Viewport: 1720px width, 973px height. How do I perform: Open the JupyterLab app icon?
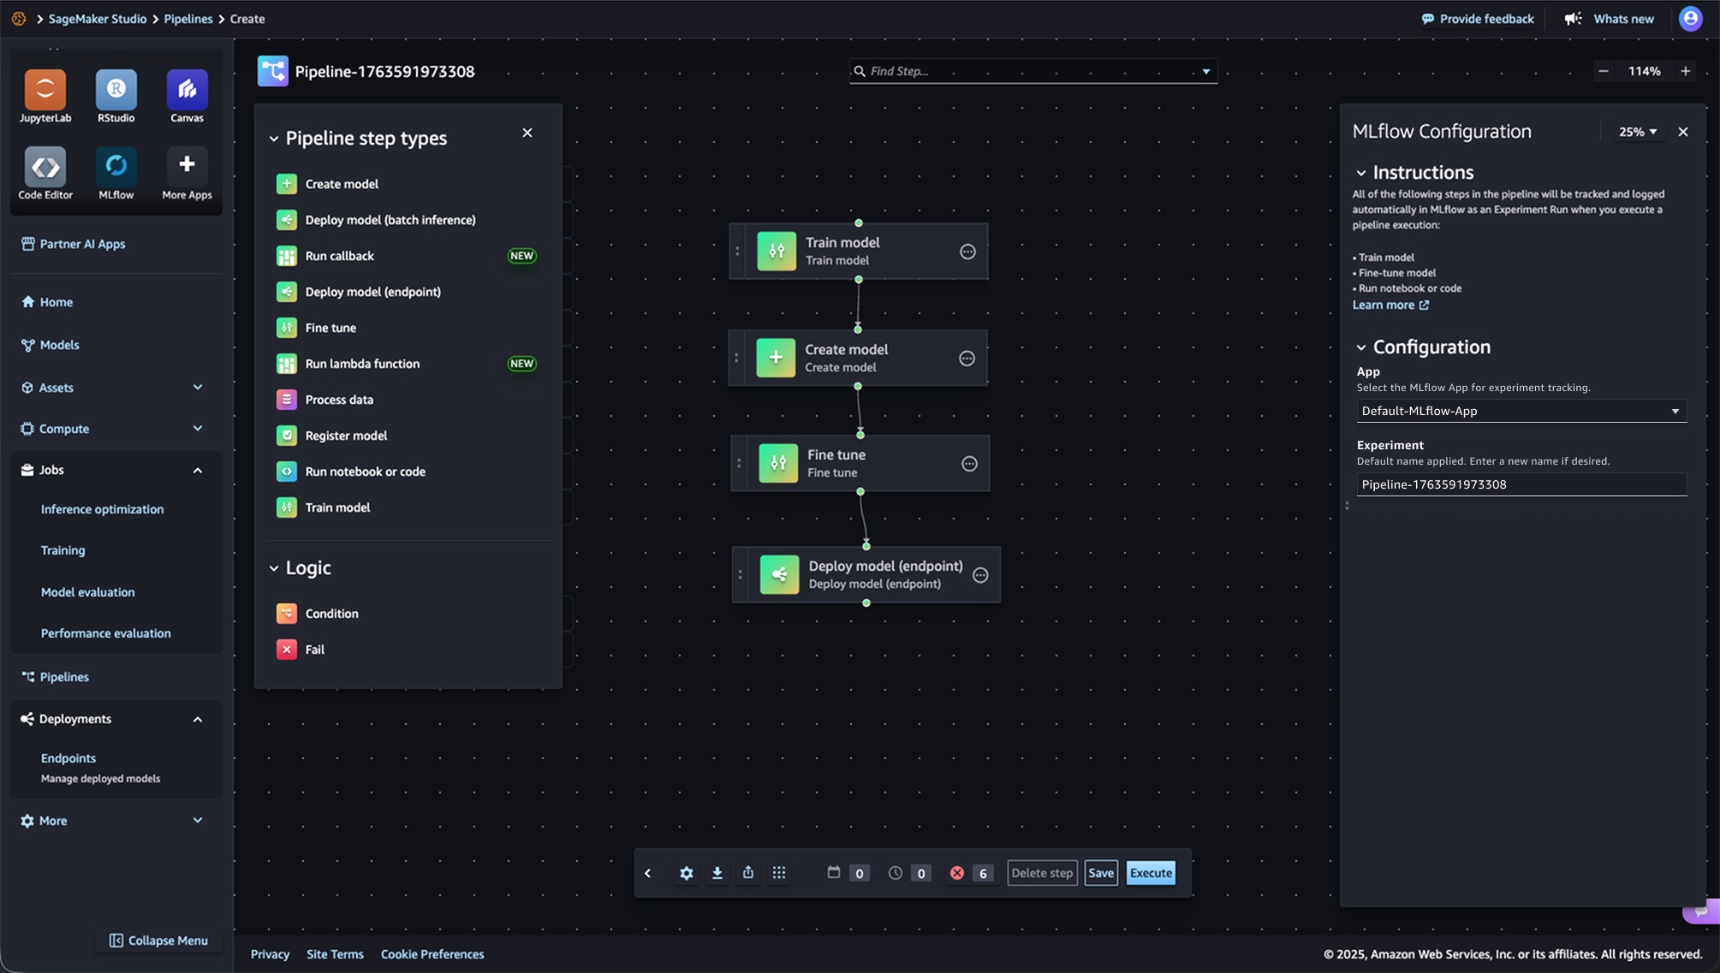click(x=45, y=90)
